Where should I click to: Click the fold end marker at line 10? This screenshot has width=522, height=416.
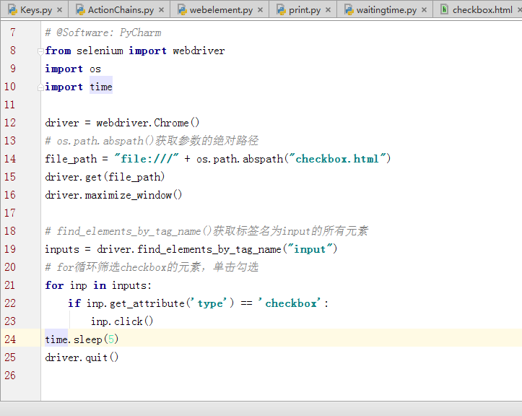[x=40, y=87]
